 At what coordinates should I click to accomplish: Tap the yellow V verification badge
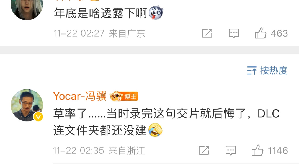pyautogui.click(x=38, y=117)
